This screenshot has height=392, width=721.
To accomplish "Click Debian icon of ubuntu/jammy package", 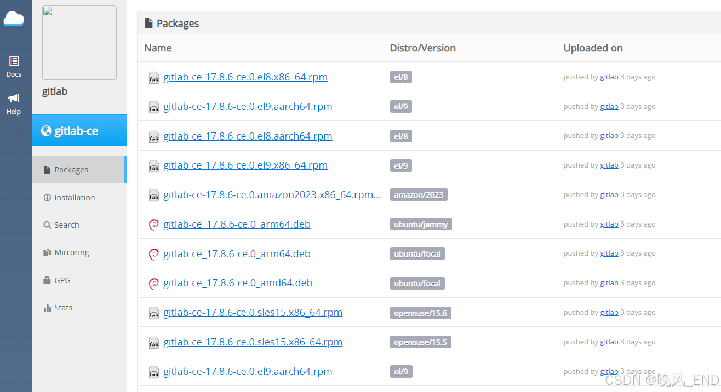I will (x=154, y=224).
